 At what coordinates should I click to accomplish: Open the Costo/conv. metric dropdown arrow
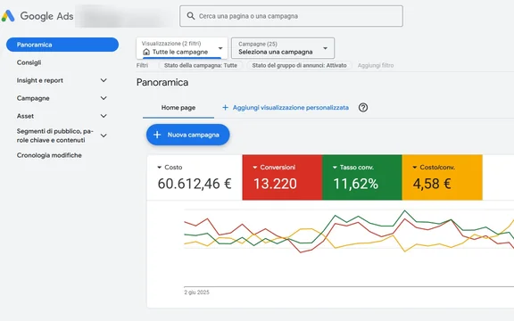point(415,168)
